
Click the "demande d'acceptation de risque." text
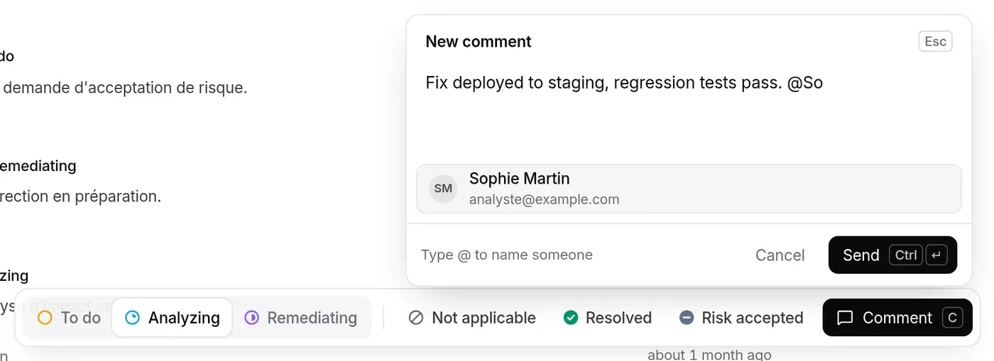pos(126,88)
